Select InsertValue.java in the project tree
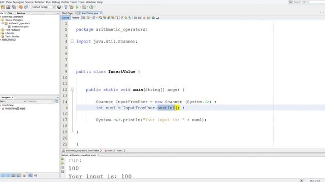Image resolution: width=325 pixels, height=182 pixels. coord(20,27)
